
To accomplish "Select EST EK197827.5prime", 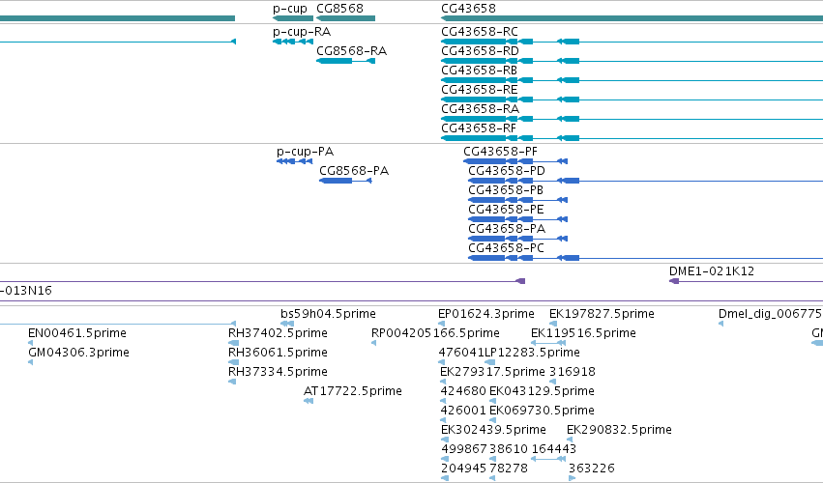I will [602, 314].
